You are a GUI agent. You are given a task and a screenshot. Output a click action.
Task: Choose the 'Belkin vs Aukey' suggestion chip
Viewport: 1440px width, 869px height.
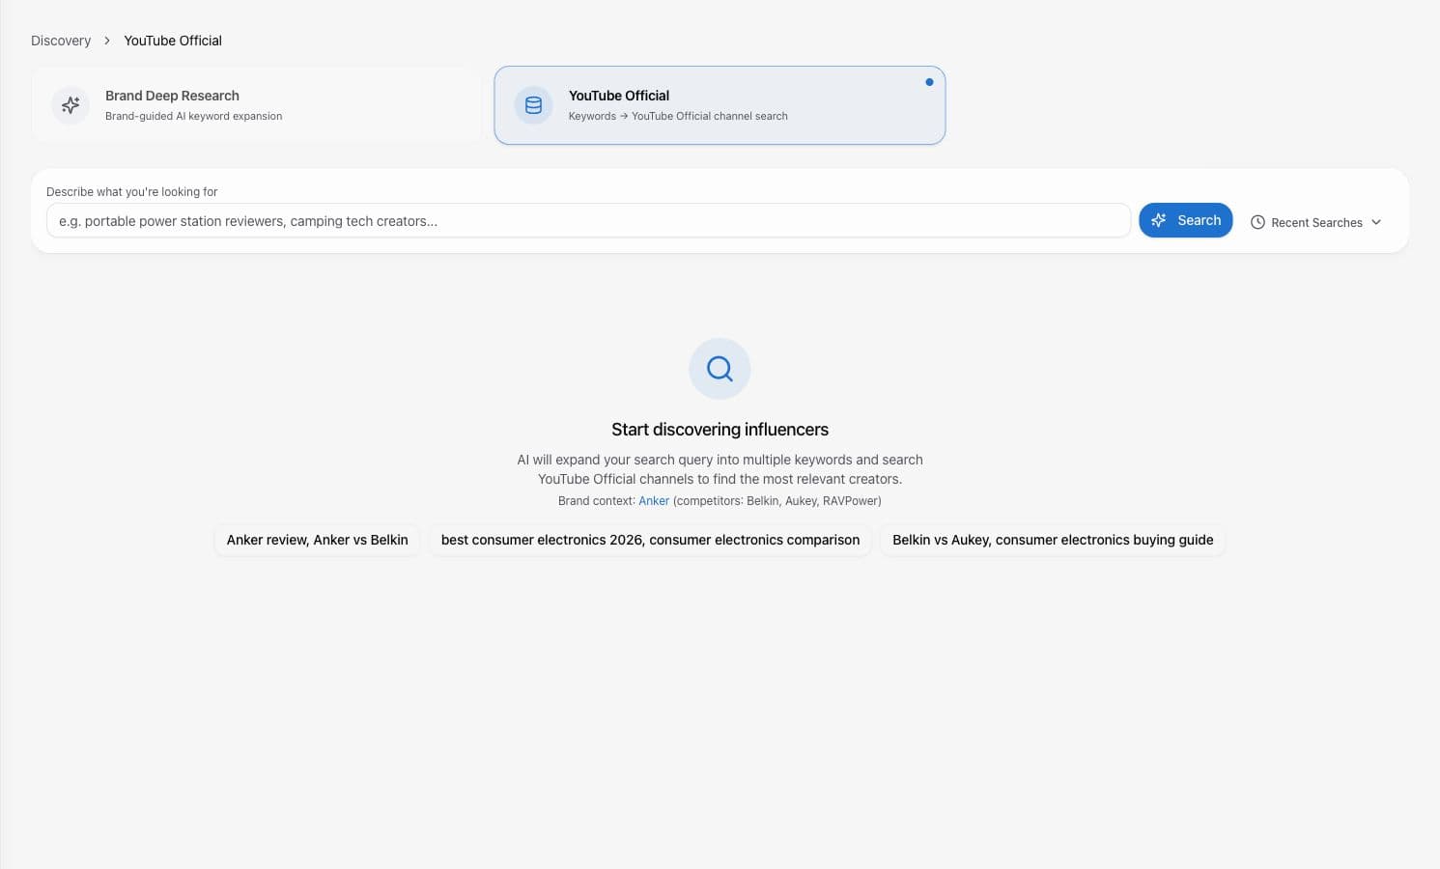1053,540
